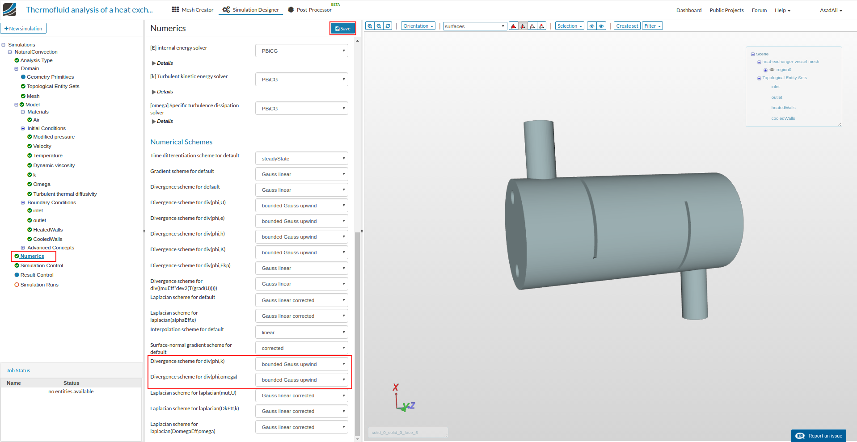Select Simulation Control in the tree
The width and height of the screenshot is (857, 442).
click(42, 265)
